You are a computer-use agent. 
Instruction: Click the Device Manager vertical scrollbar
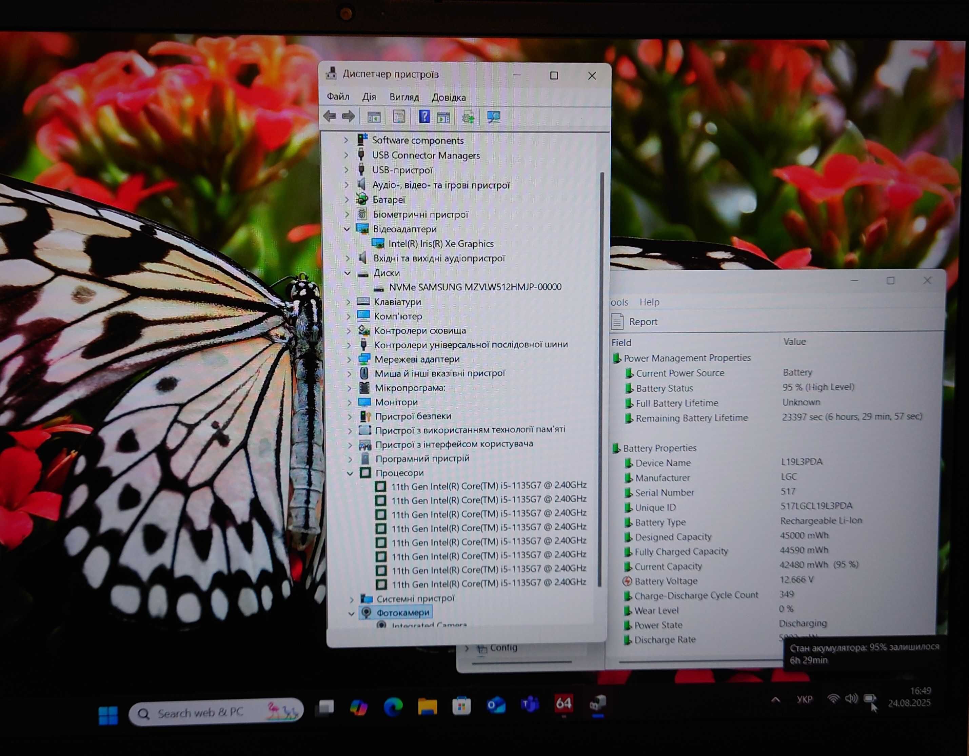(601, 379)
